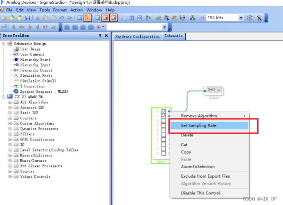The height and width of the screenshot is (205, 283).
Task: Click the disabled D button in second toolbar
Action: [x=91, y=27]
